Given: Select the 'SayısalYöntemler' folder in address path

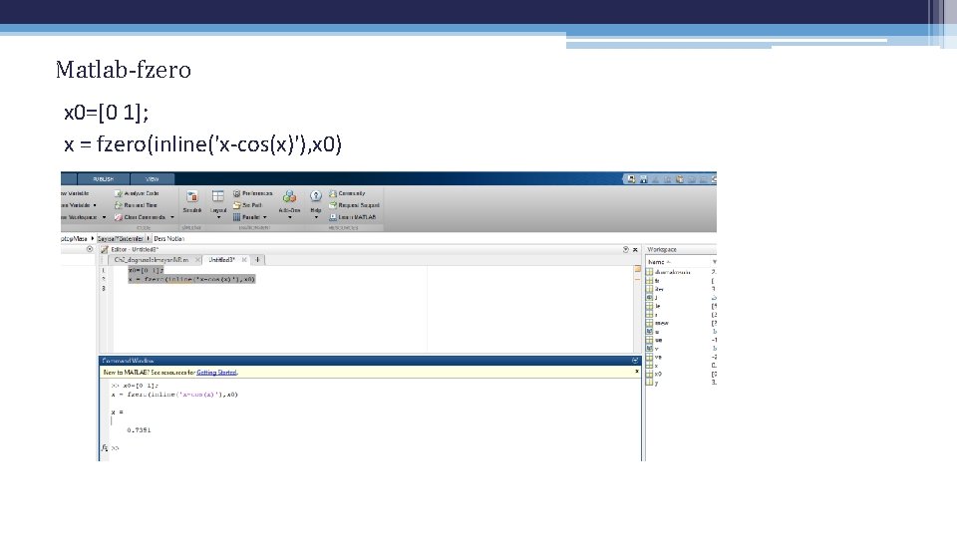Looking at the screenshot, I should 120,238.
